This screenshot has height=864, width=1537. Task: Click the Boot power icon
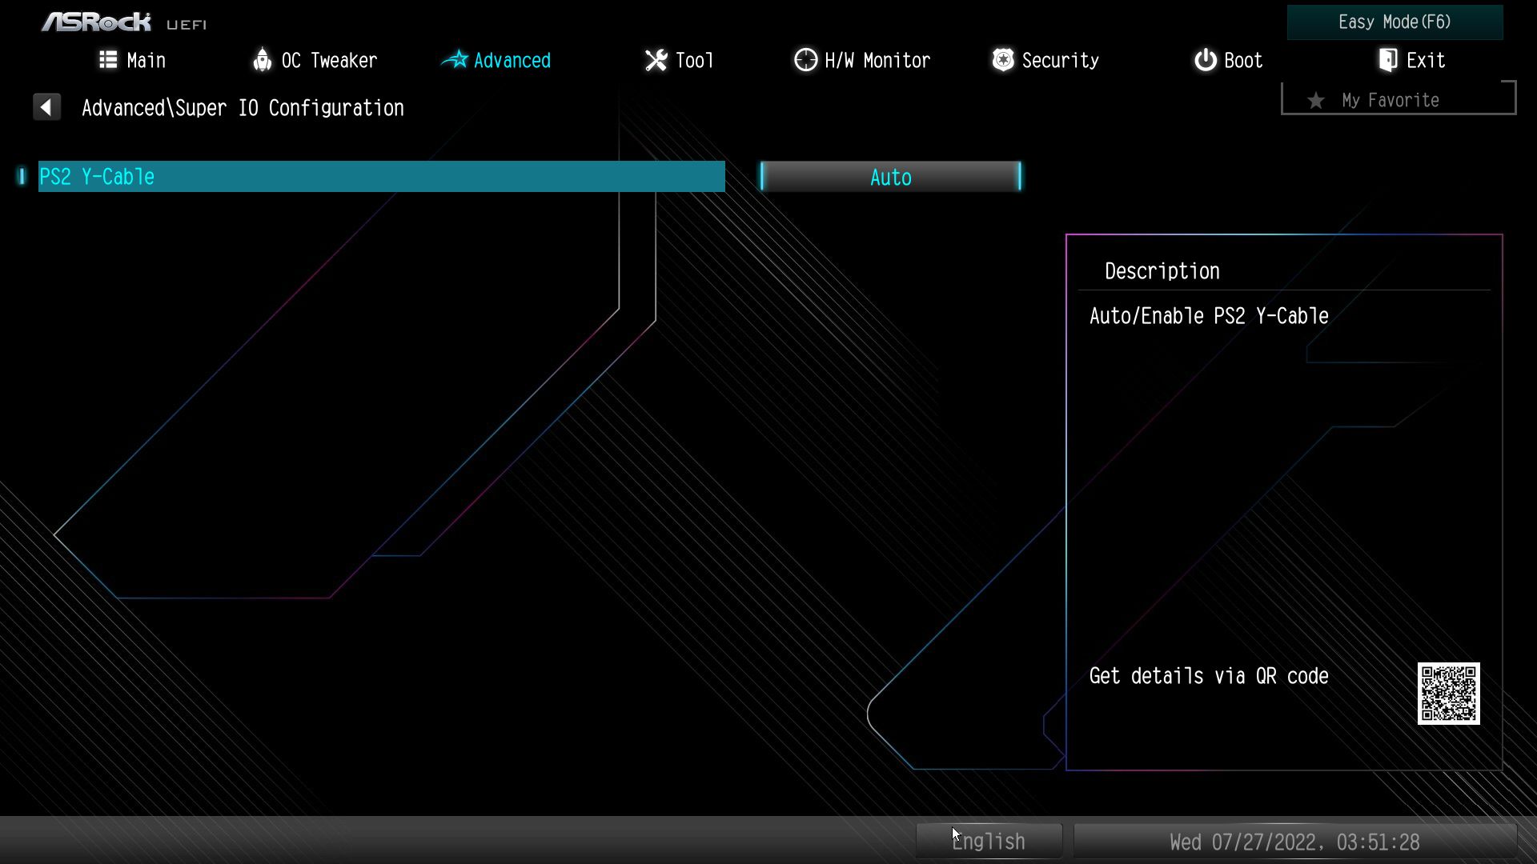coord(1205,60)
